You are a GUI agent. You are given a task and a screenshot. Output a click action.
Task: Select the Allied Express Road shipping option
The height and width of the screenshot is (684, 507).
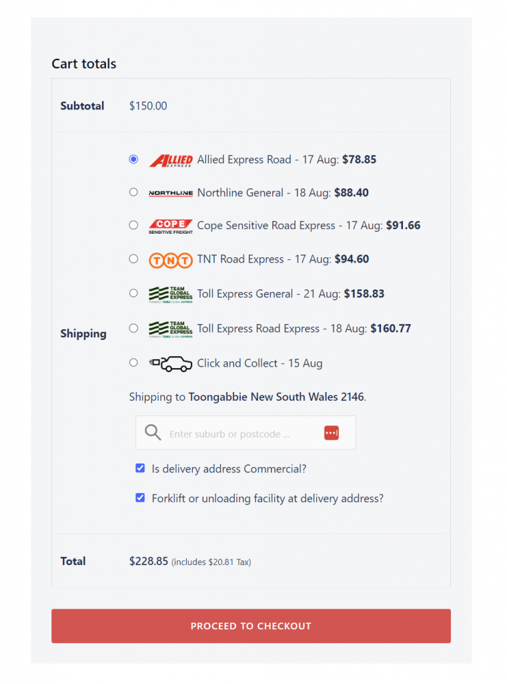pyautogui.click(x=133, y=159)
